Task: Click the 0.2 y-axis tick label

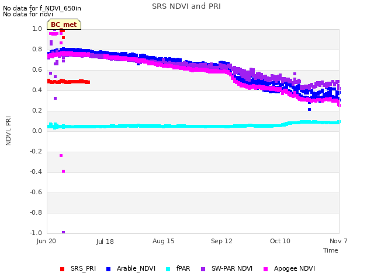Action: coord(37,110)
